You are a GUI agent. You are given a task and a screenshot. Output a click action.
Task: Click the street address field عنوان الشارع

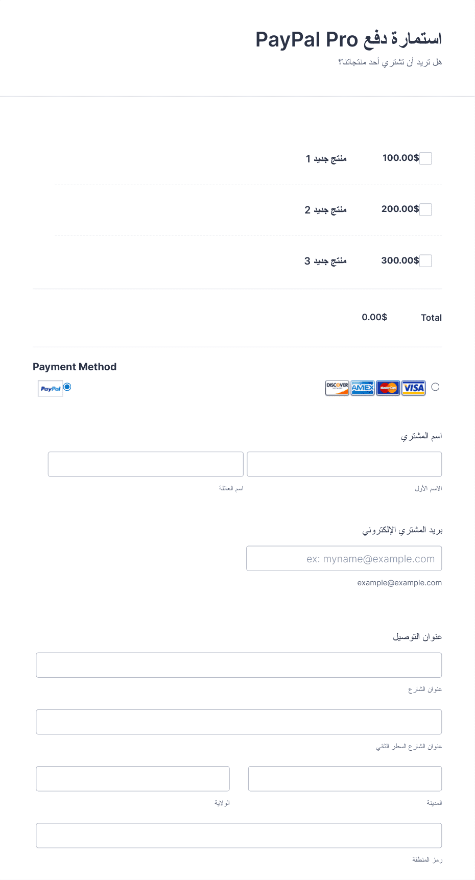click(x=239, y=665)
